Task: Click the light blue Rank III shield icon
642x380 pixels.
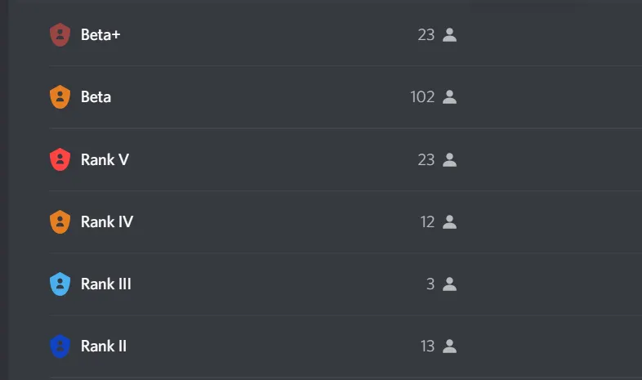Action: click(60, 284)
